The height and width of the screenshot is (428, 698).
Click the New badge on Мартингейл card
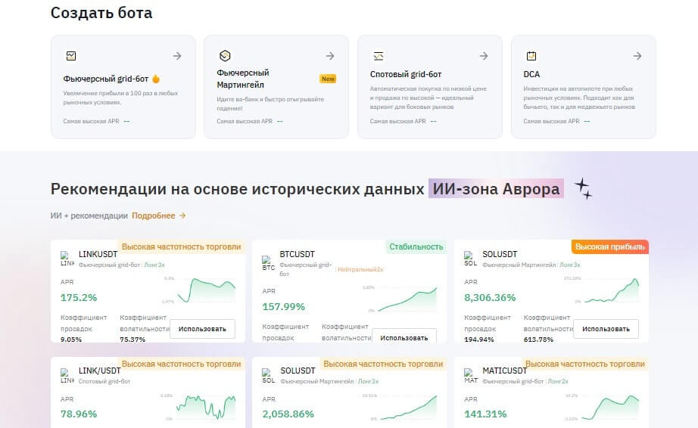pos(328,79)
